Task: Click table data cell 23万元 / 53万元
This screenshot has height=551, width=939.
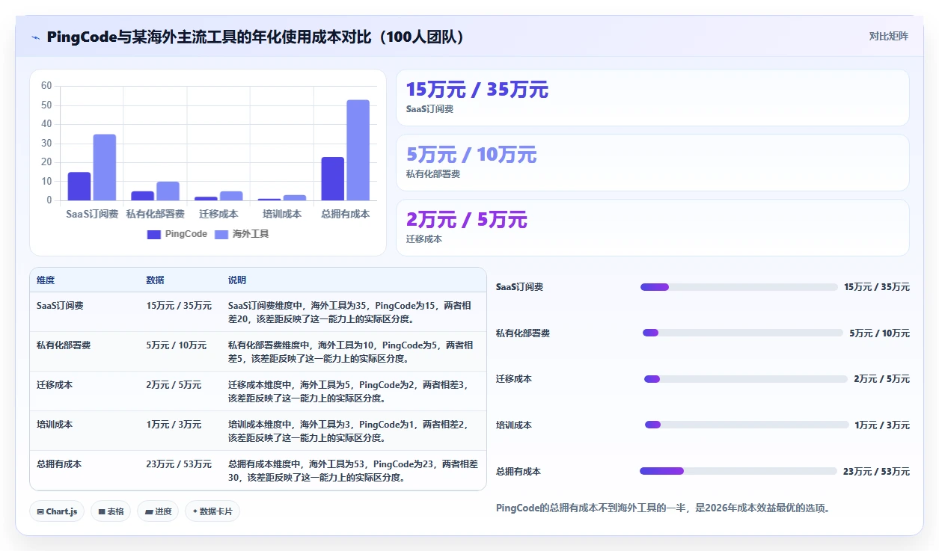Action: coord(179,464)
